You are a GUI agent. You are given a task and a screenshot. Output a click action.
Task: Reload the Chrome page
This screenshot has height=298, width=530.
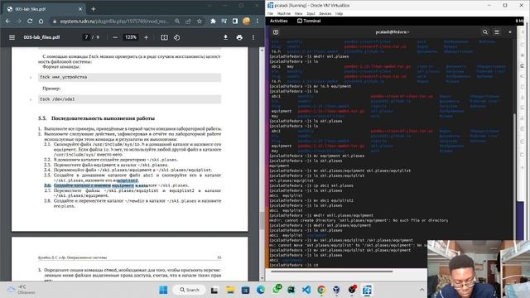pos(30,21)
